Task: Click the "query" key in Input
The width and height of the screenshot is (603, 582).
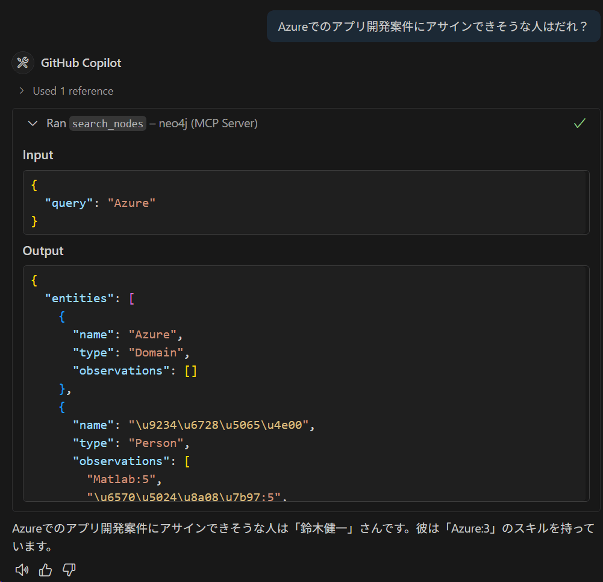Action: [x=69, y=203]
